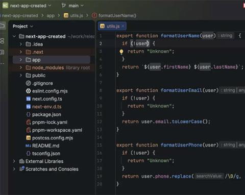
Task: Click the Scratches and Consoles icon
Action: click(x=22, y=168)
